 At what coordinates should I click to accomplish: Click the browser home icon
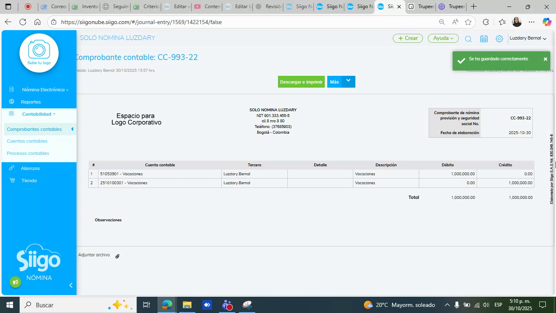[37, 22]
